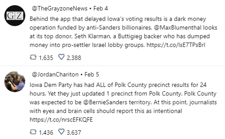225x139 pixels.
Task: Follow the t.co/nrscEFKQFE link
Action: [x=61, y=120]
